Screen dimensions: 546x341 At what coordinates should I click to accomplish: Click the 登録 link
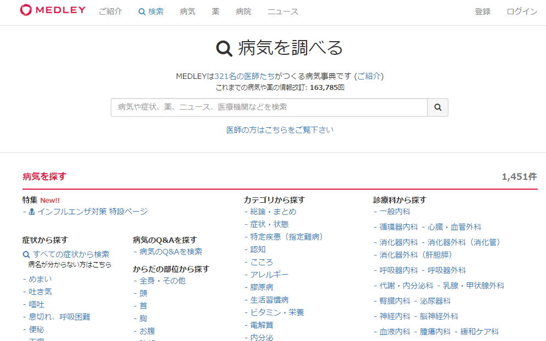click(x=482, y=12)
